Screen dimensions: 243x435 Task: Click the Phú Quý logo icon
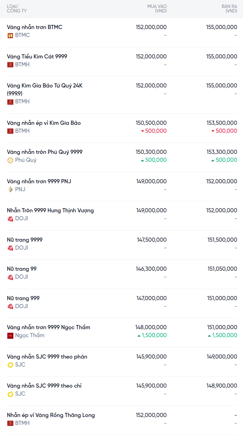(x=10, y=160)
